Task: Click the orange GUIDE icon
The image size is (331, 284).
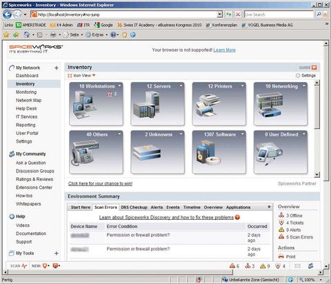Action: 314,68
